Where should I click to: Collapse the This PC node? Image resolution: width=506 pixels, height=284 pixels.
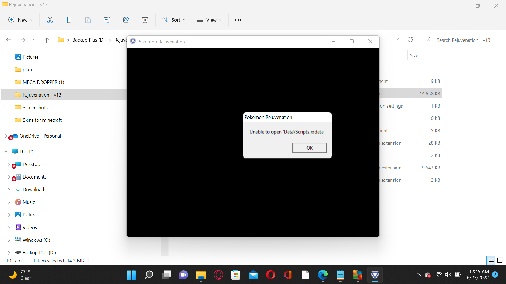tap(6, 152)
